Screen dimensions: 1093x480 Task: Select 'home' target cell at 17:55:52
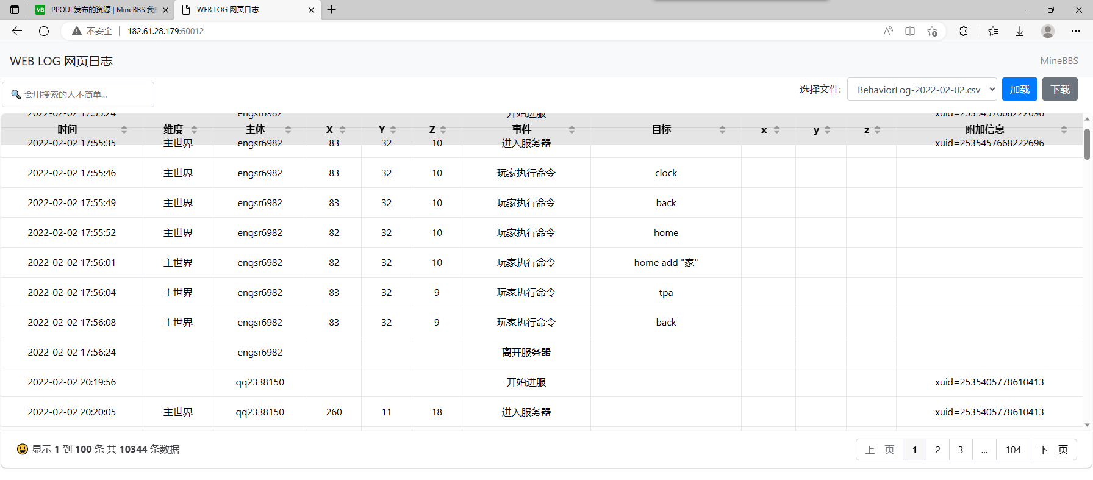click(x=666, y=233)
